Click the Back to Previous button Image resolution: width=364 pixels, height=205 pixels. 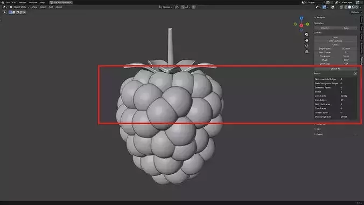coord(61,2)
